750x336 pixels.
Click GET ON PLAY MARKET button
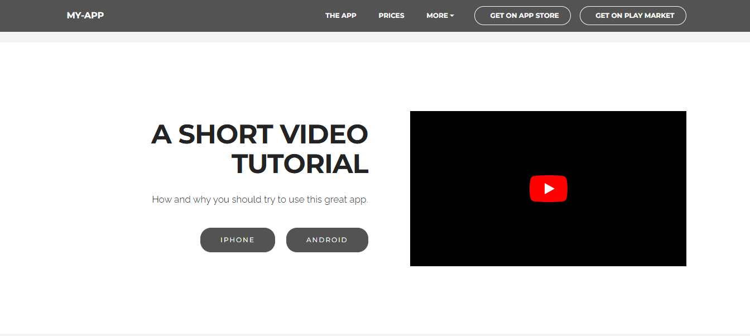(633, 16)
